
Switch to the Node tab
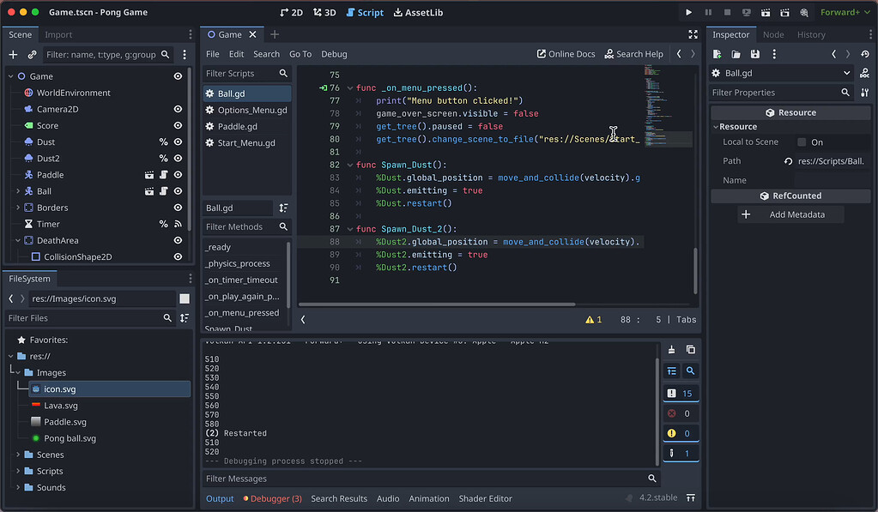[773, 34]
